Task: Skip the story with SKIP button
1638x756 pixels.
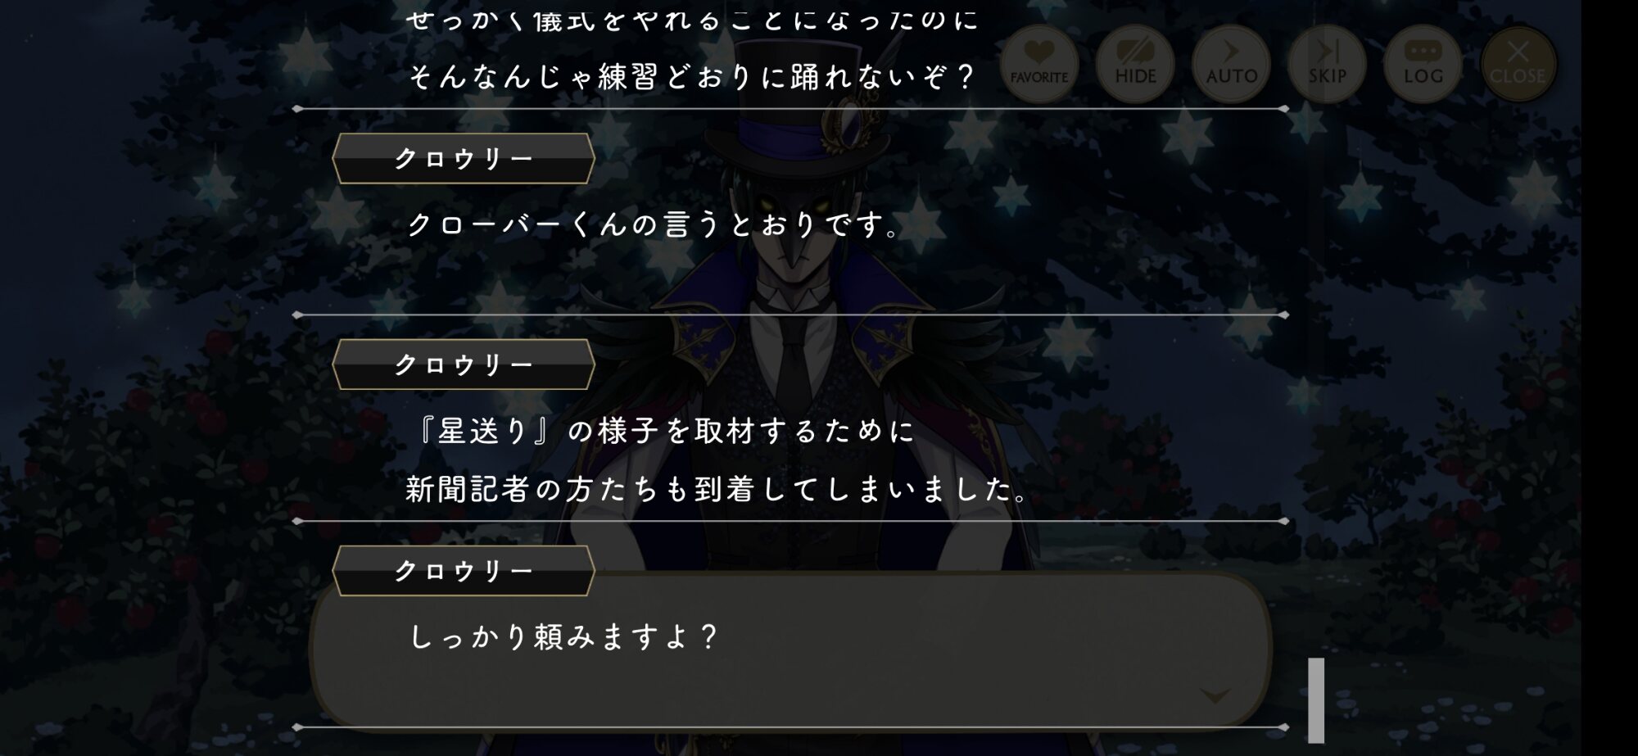Action: point(1327,64)
